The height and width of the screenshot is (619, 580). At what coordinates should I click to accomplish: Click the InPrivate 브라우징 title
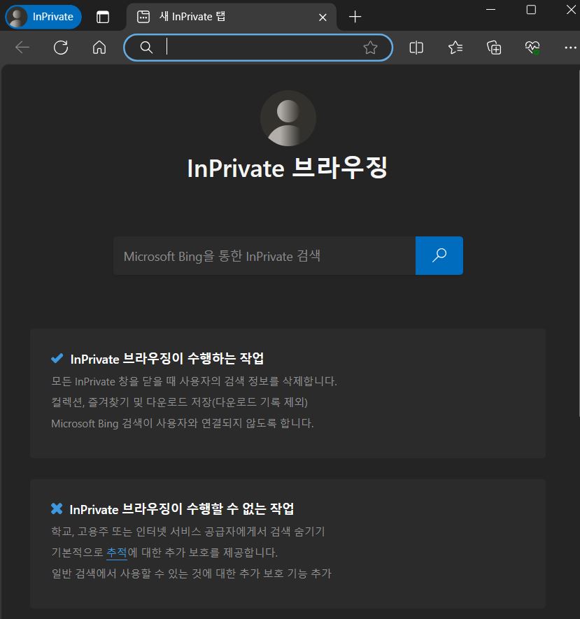pyautogui.click(x=288, y=168)
